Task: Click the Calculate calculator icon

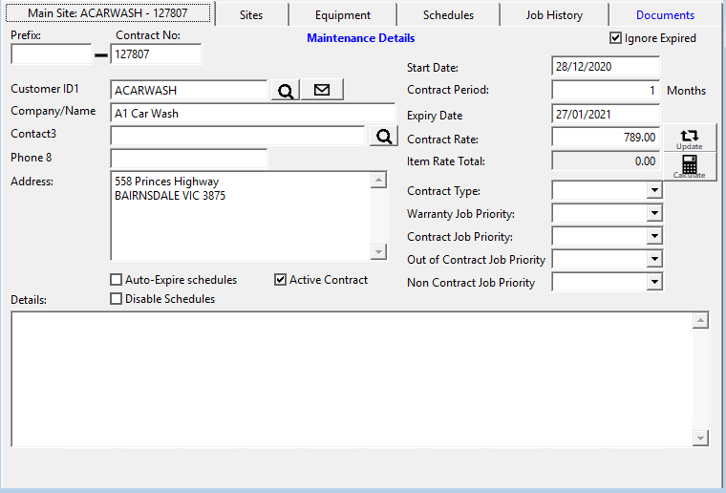Action: 689,167
